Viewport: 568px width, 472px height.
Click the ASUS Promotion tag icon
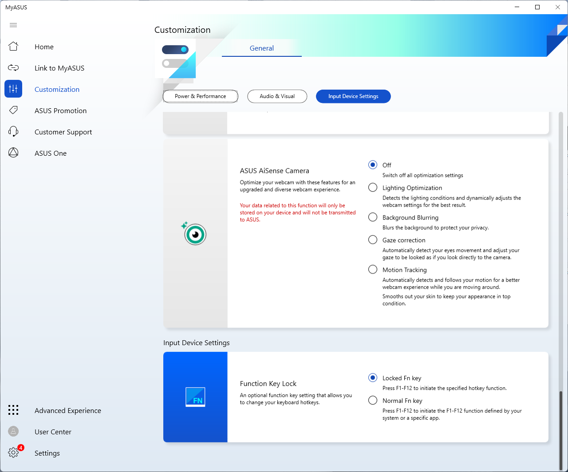(13, 110)
